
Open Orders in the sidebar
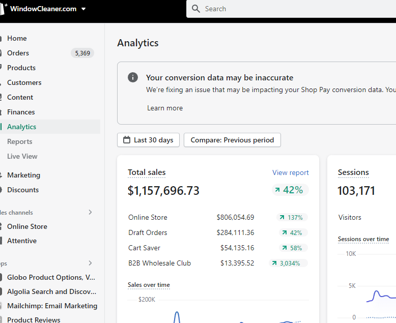pyautogui.click(x=18, y=53)
